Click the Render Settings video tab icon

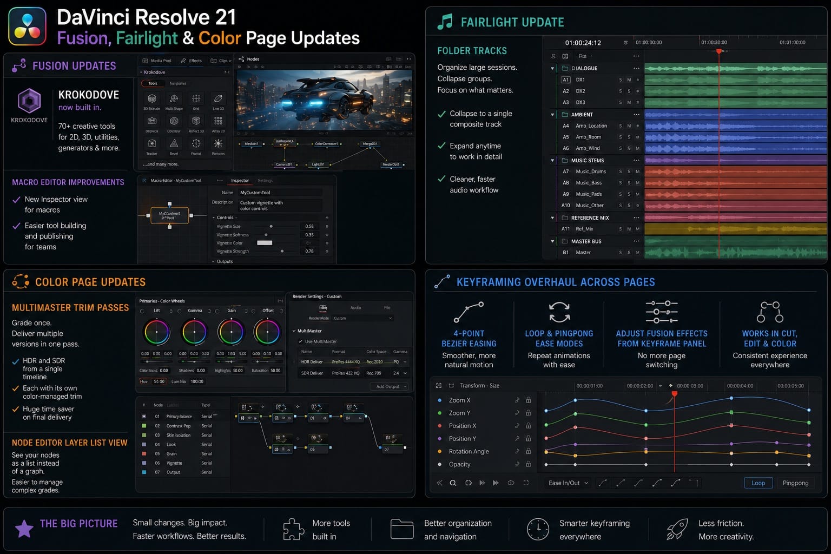coord(323,307)
